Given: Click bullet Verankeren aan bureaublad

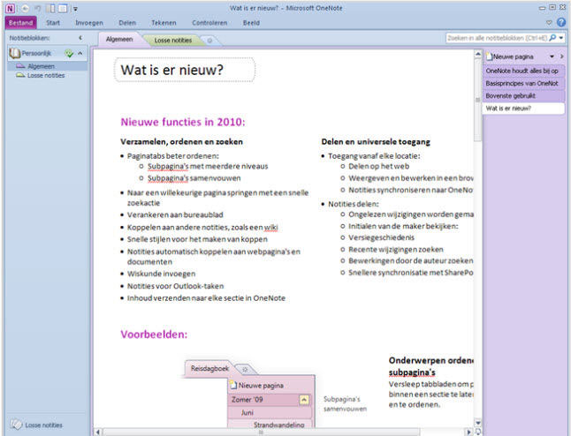Looking at the screenshot, I should 175,214.
